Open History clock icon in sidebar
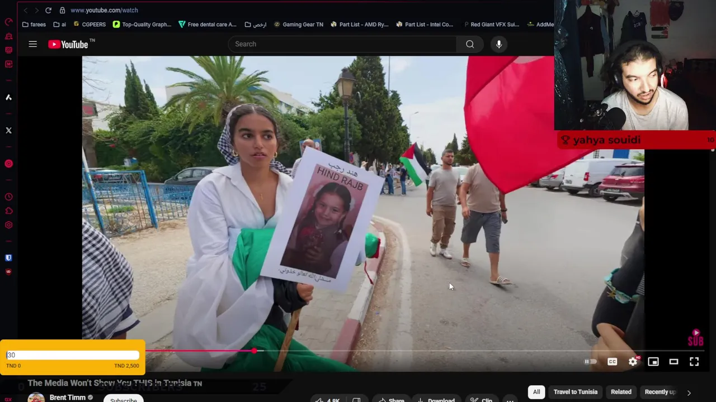The image size is (716, 402). 8,197
